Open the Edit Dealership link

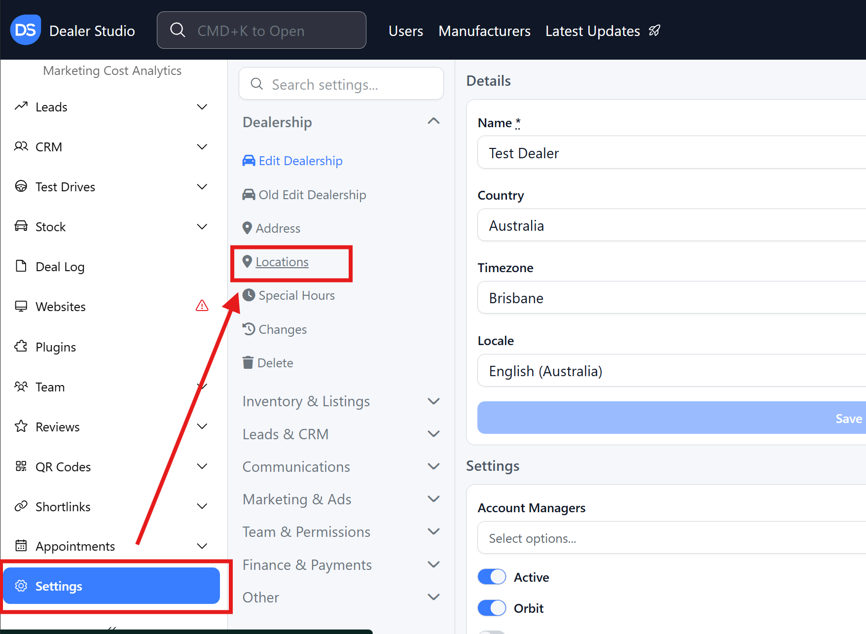point(300,161)
